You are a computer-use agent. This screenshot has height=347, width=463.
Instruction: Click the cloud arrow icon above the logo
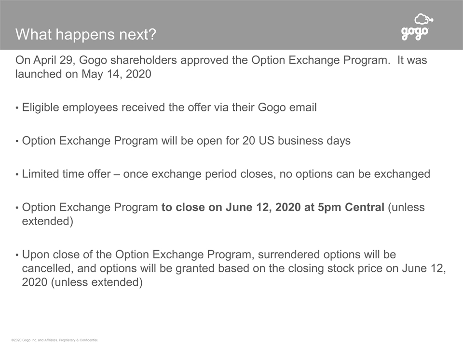[x=424, y=19]
